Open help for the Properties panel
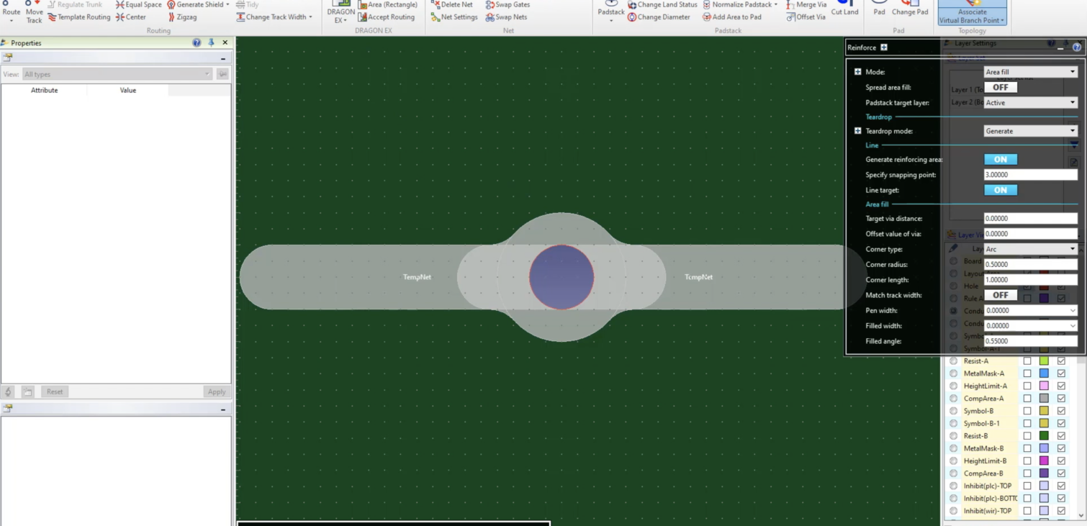1087x526 pixels. tap(197, 43)
